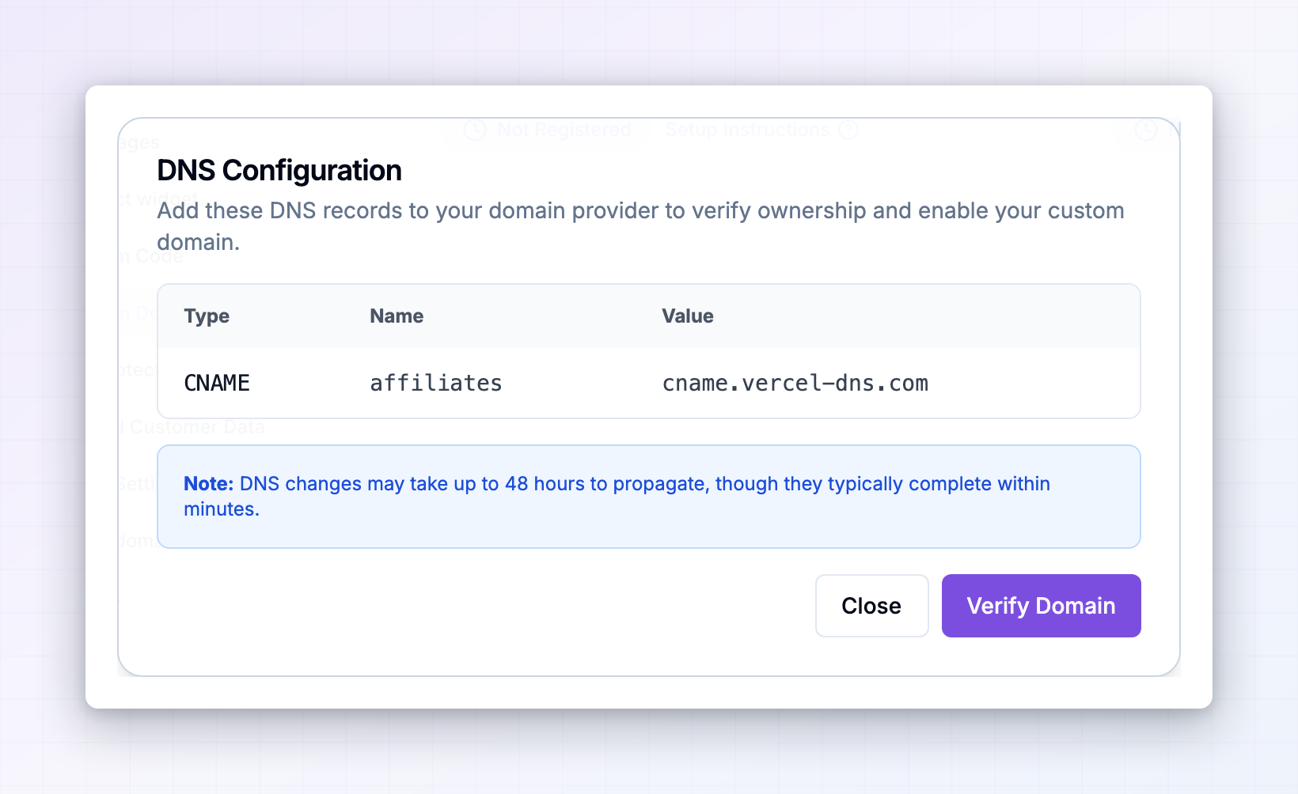
Task: Click the DNS Configuration dialog title
Action: click(x=279, y=171)
